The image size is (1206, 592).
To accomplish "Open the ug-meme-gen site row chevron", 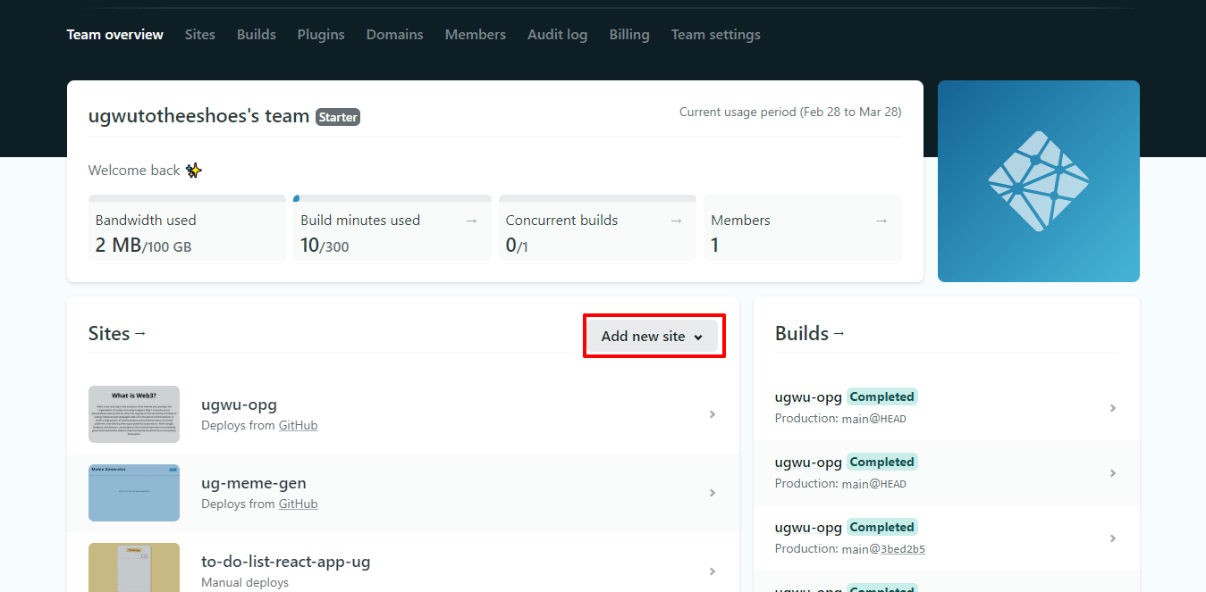I will [x=713, y=493].
